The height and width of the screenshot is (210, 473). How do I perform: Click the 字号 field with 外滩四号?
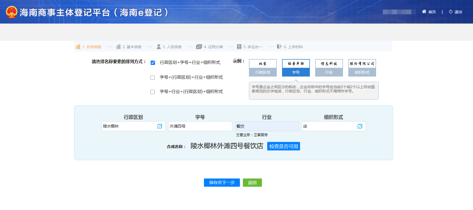pyautogui.click(x=200, y=126)
